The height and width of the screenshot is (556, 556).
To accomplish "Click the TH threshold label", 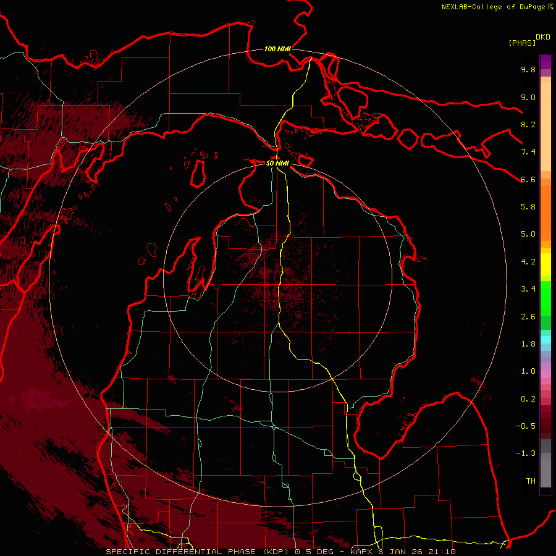I will (531, 481).
